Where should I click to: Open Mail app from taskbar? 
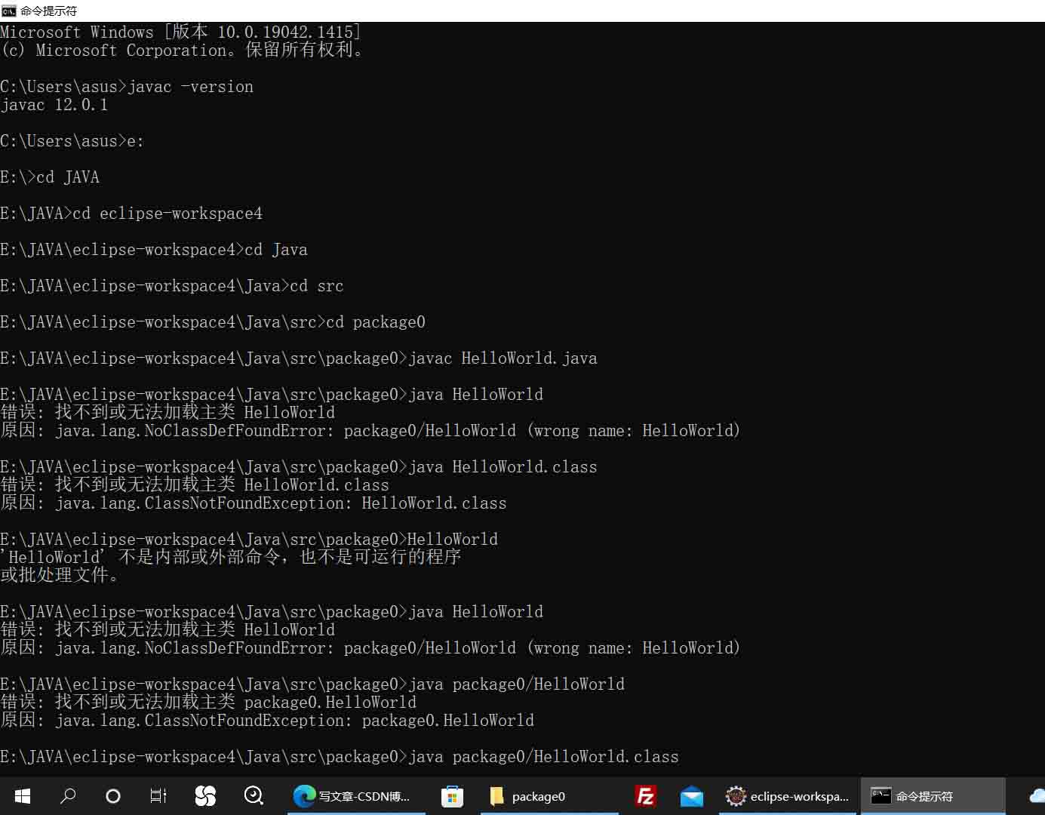[x=691, y=796]
